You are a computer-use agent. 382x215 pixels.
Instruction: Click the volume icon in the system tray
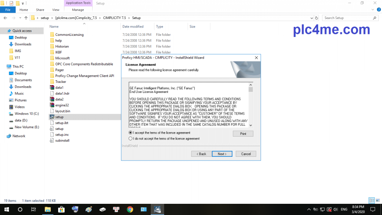(335, 209)
